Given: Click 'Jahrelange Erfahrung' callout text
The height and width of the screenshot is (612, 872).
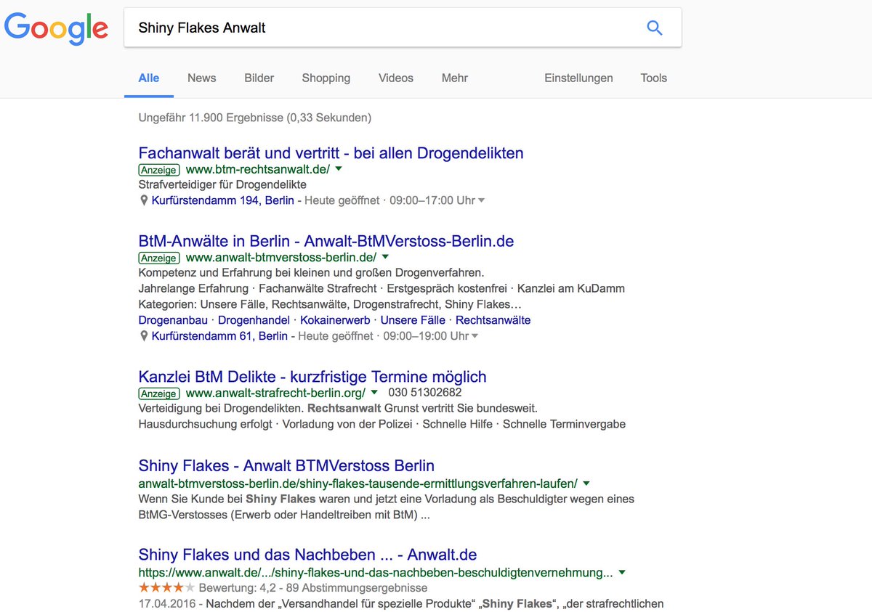Looking at the screenshot, I should coord(193,288).
